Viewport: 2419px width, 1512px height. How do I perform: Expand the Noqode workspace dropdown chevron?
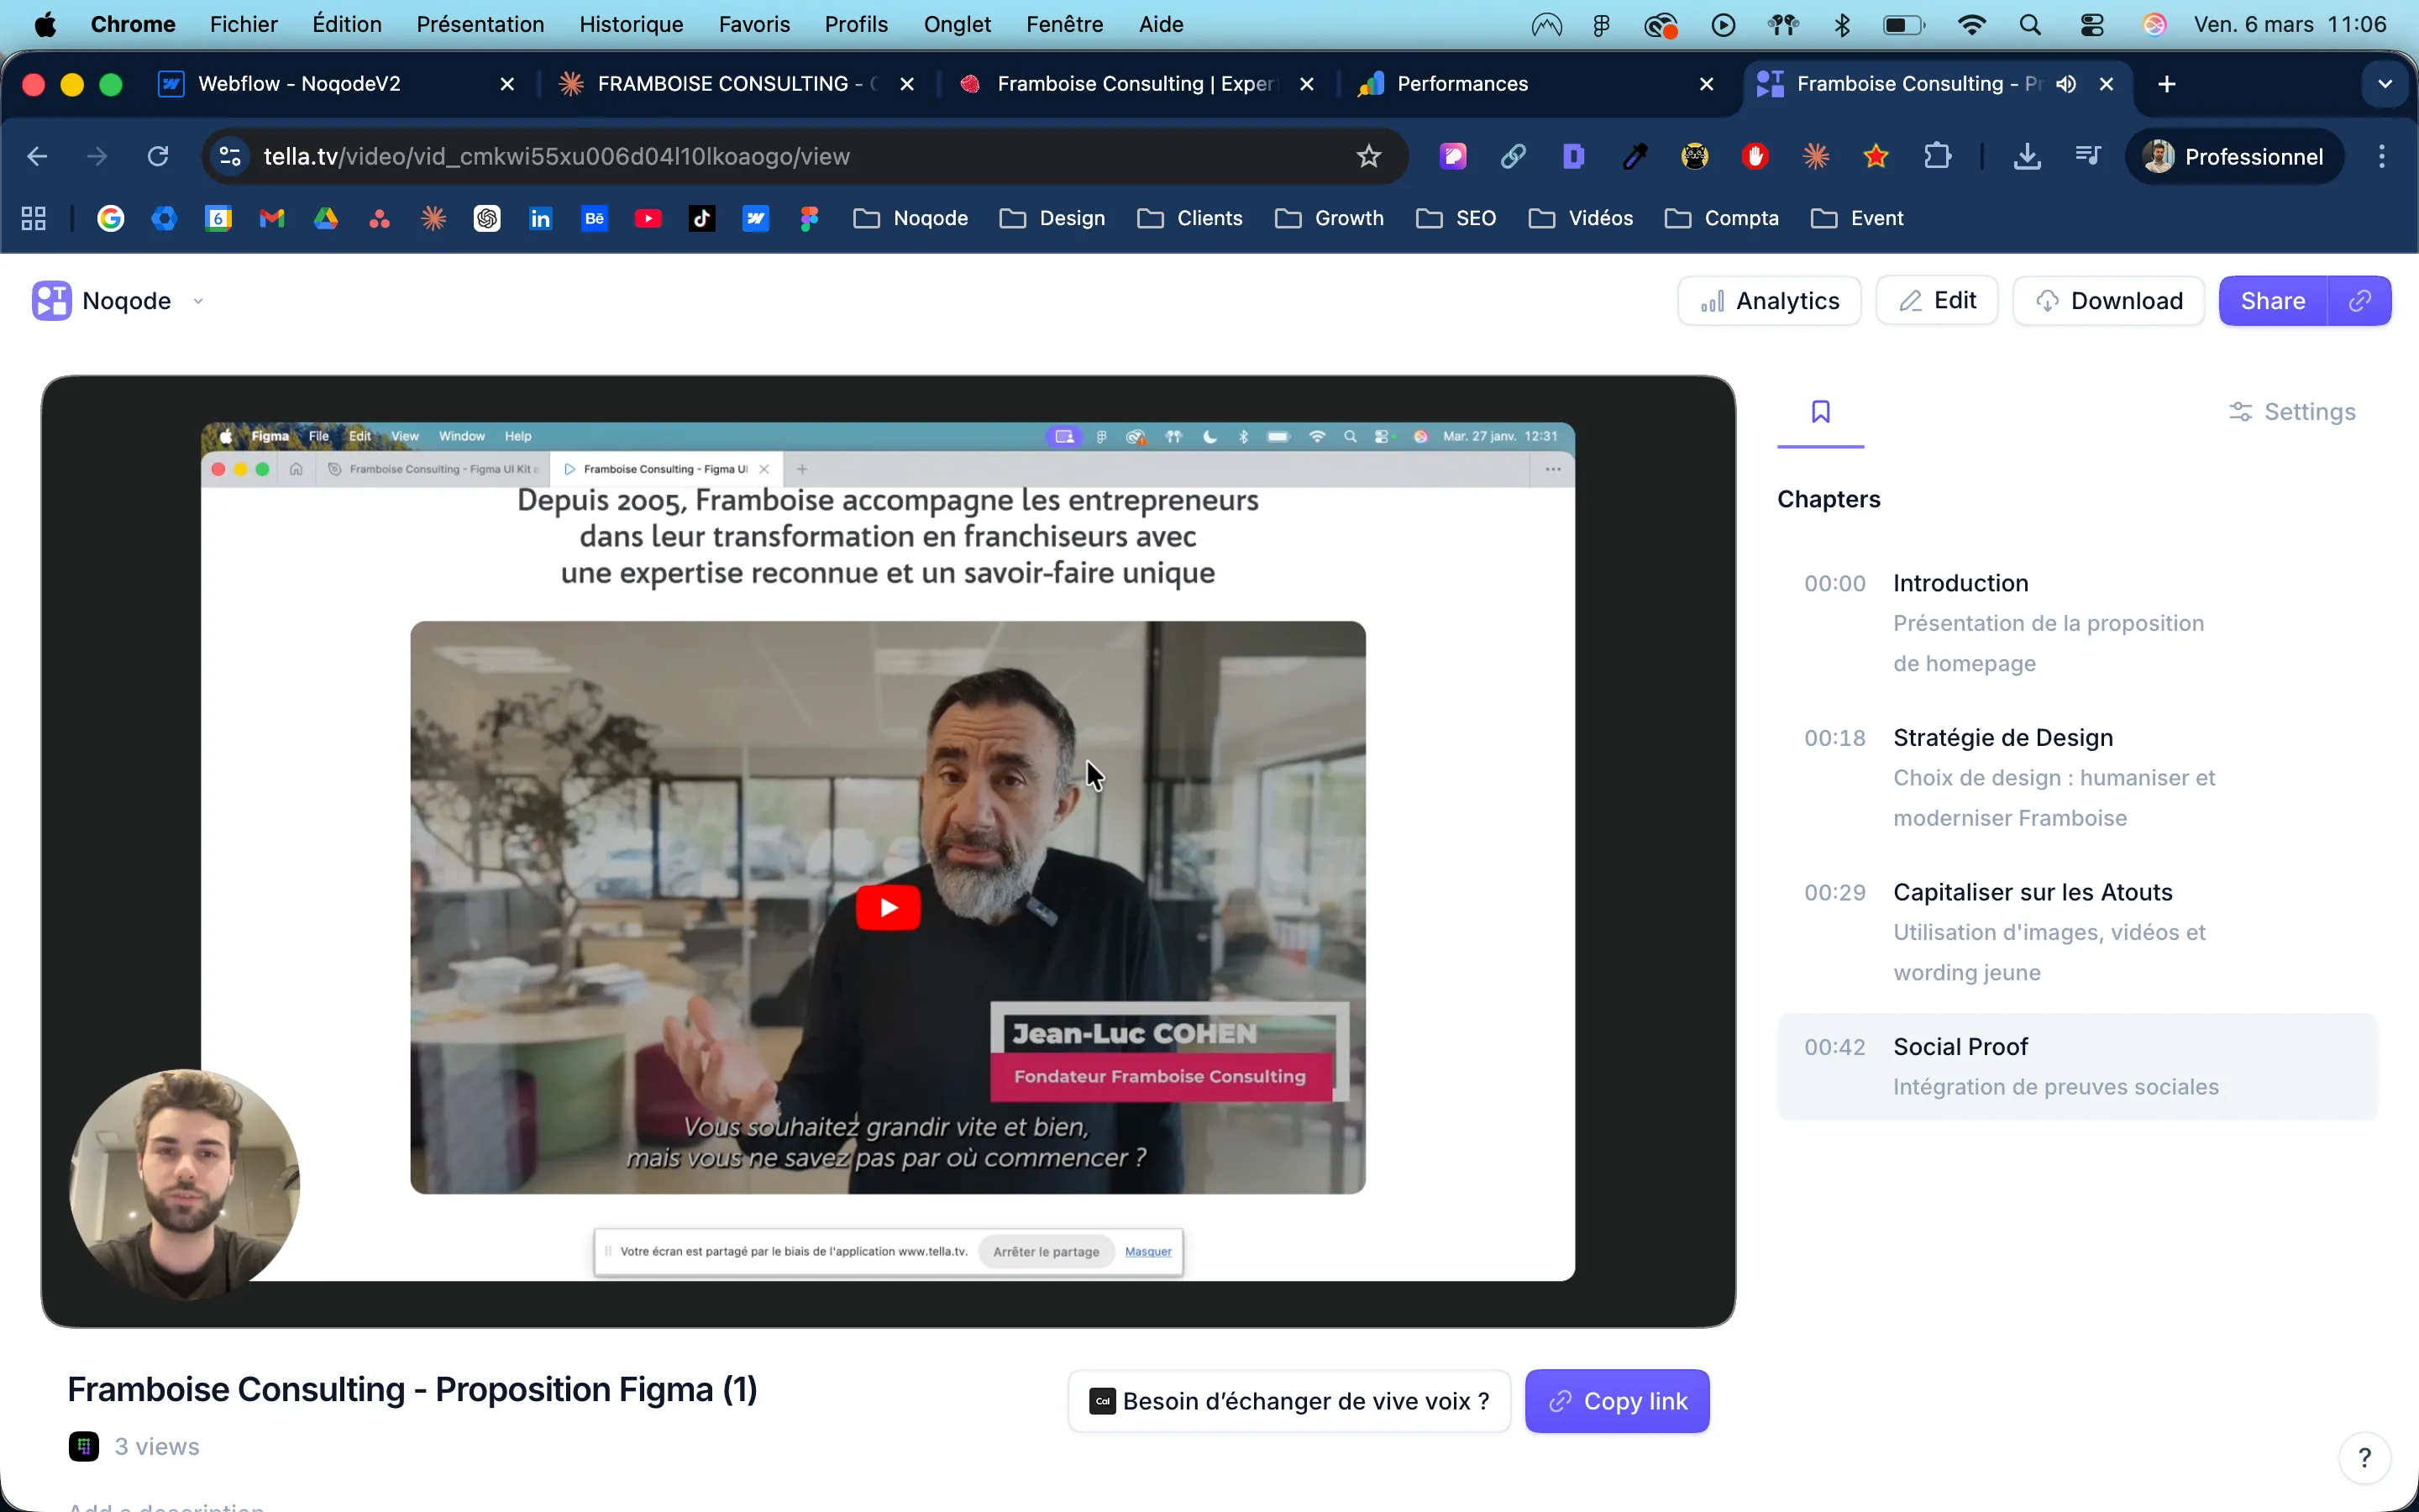tap(198, 301)
